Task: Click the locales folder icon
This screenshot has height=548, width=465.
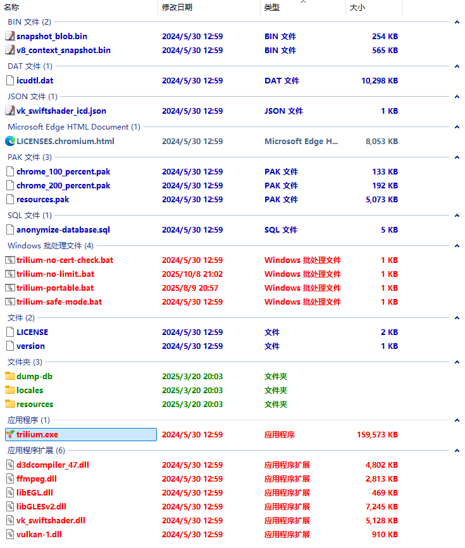Action: [x=10, y=390]
